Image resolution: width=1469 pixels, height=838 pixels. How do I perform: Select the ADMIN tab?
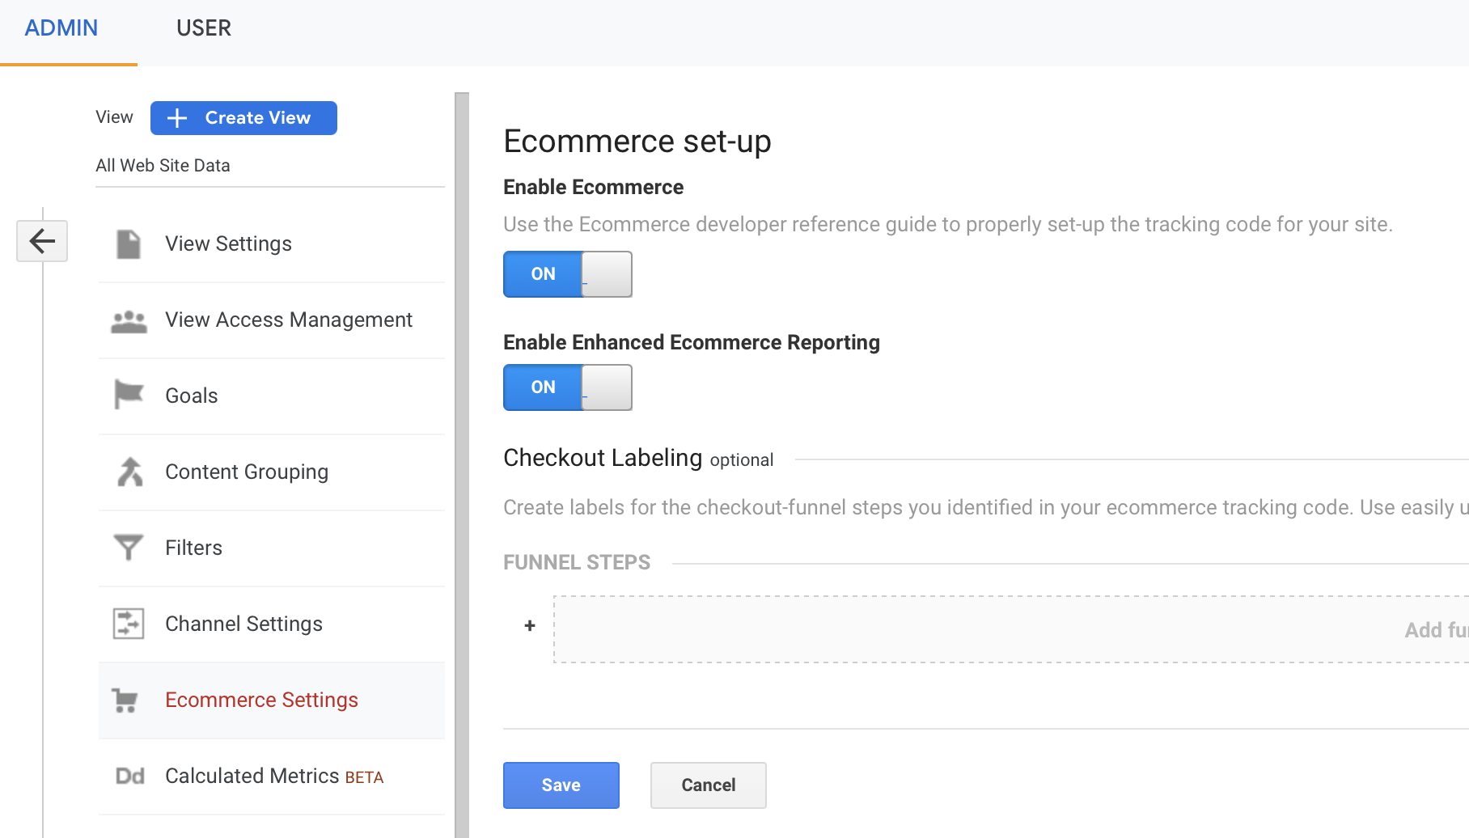point(61,28)
